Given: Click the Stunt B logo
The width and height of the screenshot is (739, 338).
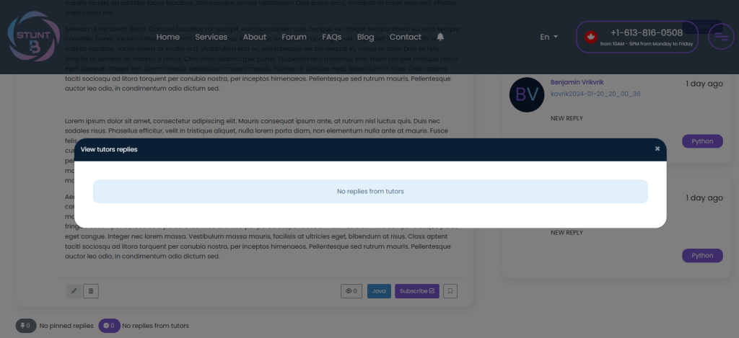Looking at the screenshot, I should pos(33,37).
